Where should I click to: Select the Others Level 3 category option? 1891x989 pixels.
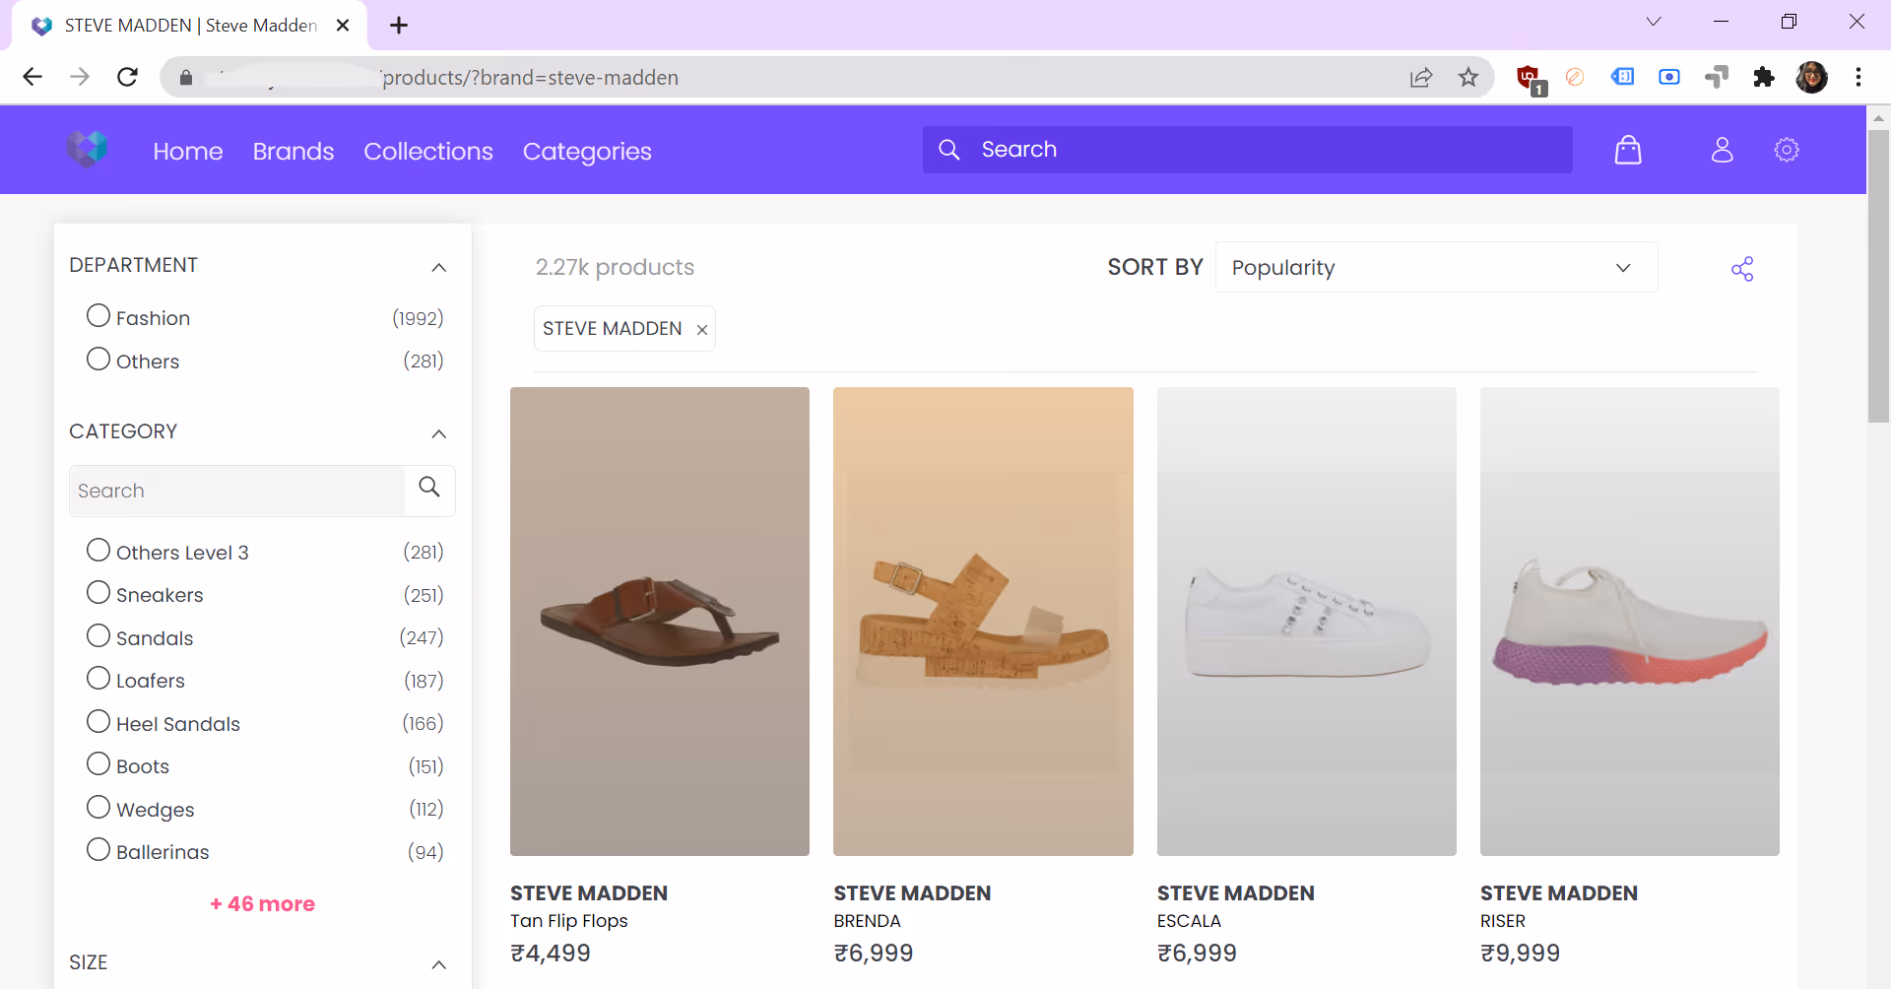click(98, 550)
